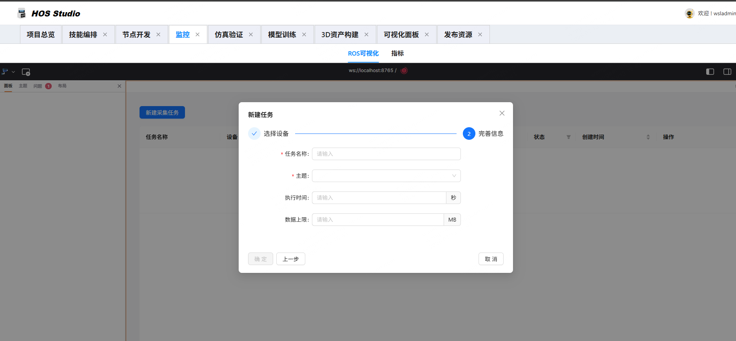Close the 节点开发 tab
736x341 pixels.
pyautogui.click(x=158, y=34)
